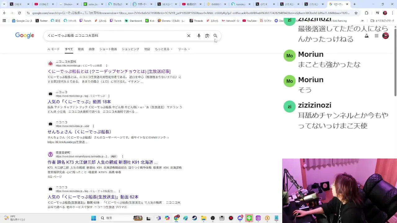The image size is (397, 223).
Task: Open more options for the 南富良野町 result
Action: point(123,156)
